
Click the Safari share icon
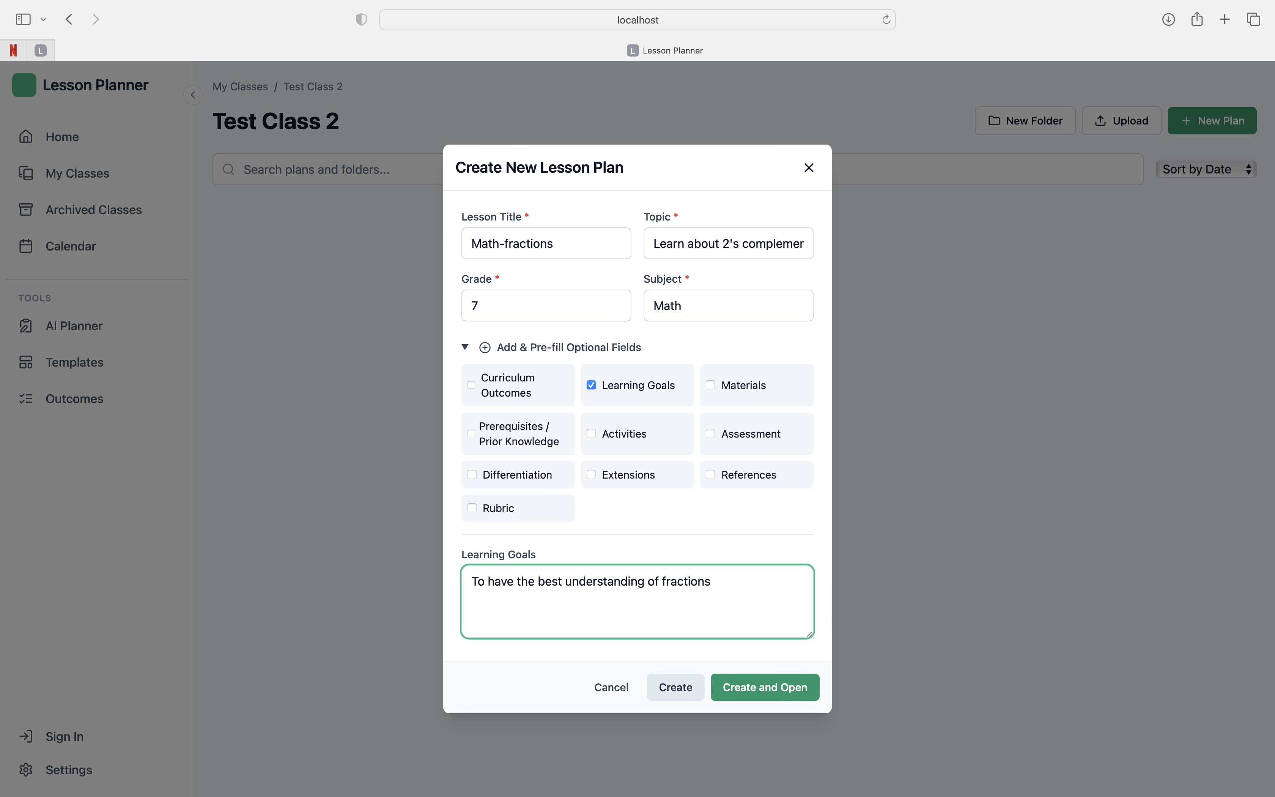pos(1196,19)
